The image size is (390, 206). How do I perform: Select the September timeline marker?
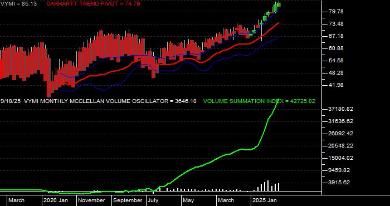[x=128, y=200]
